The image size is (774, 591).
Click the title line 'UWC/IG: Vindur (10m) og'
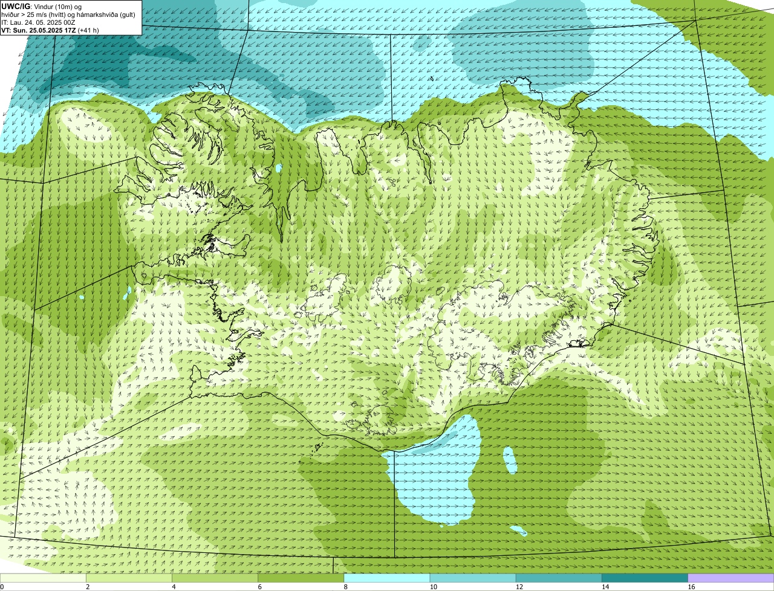pos(42,7)
